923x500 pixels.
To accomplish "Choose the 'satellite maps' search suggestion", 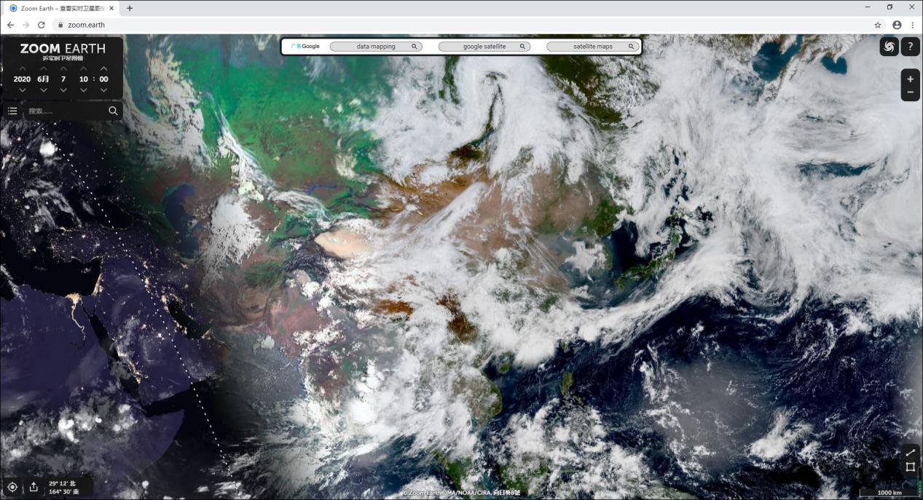I will (x=592, y=45).
